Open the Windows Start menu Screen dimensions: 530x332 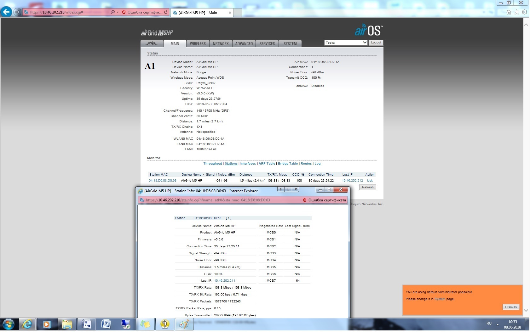(9, 324)
